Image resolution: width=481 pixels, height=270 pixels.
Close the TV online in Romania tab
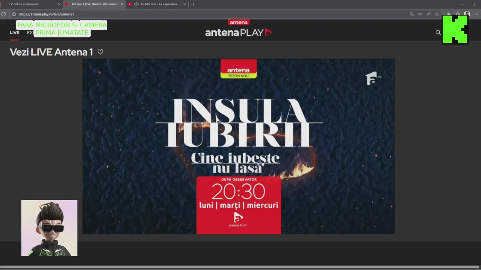pos(59,4)
